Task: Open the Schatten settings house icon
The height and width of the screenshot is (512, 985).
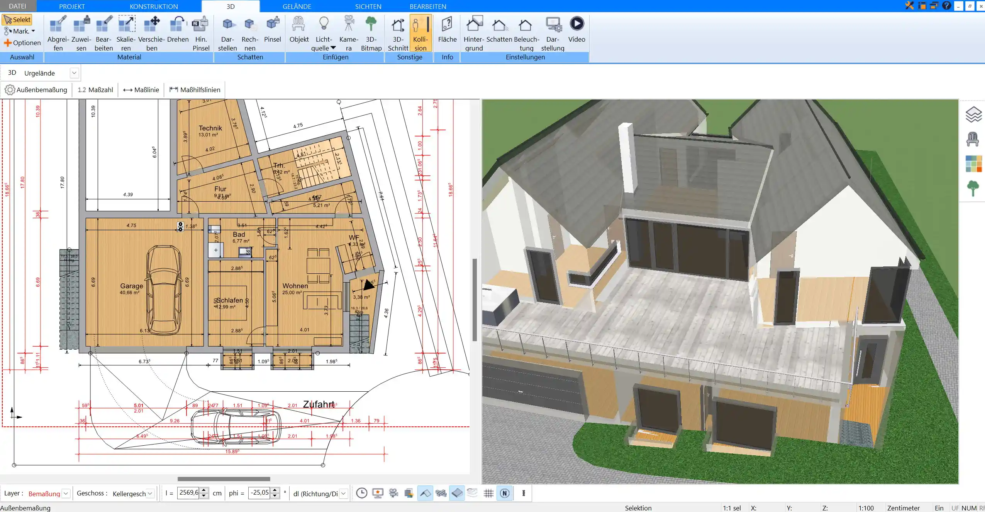Action: 499,30
